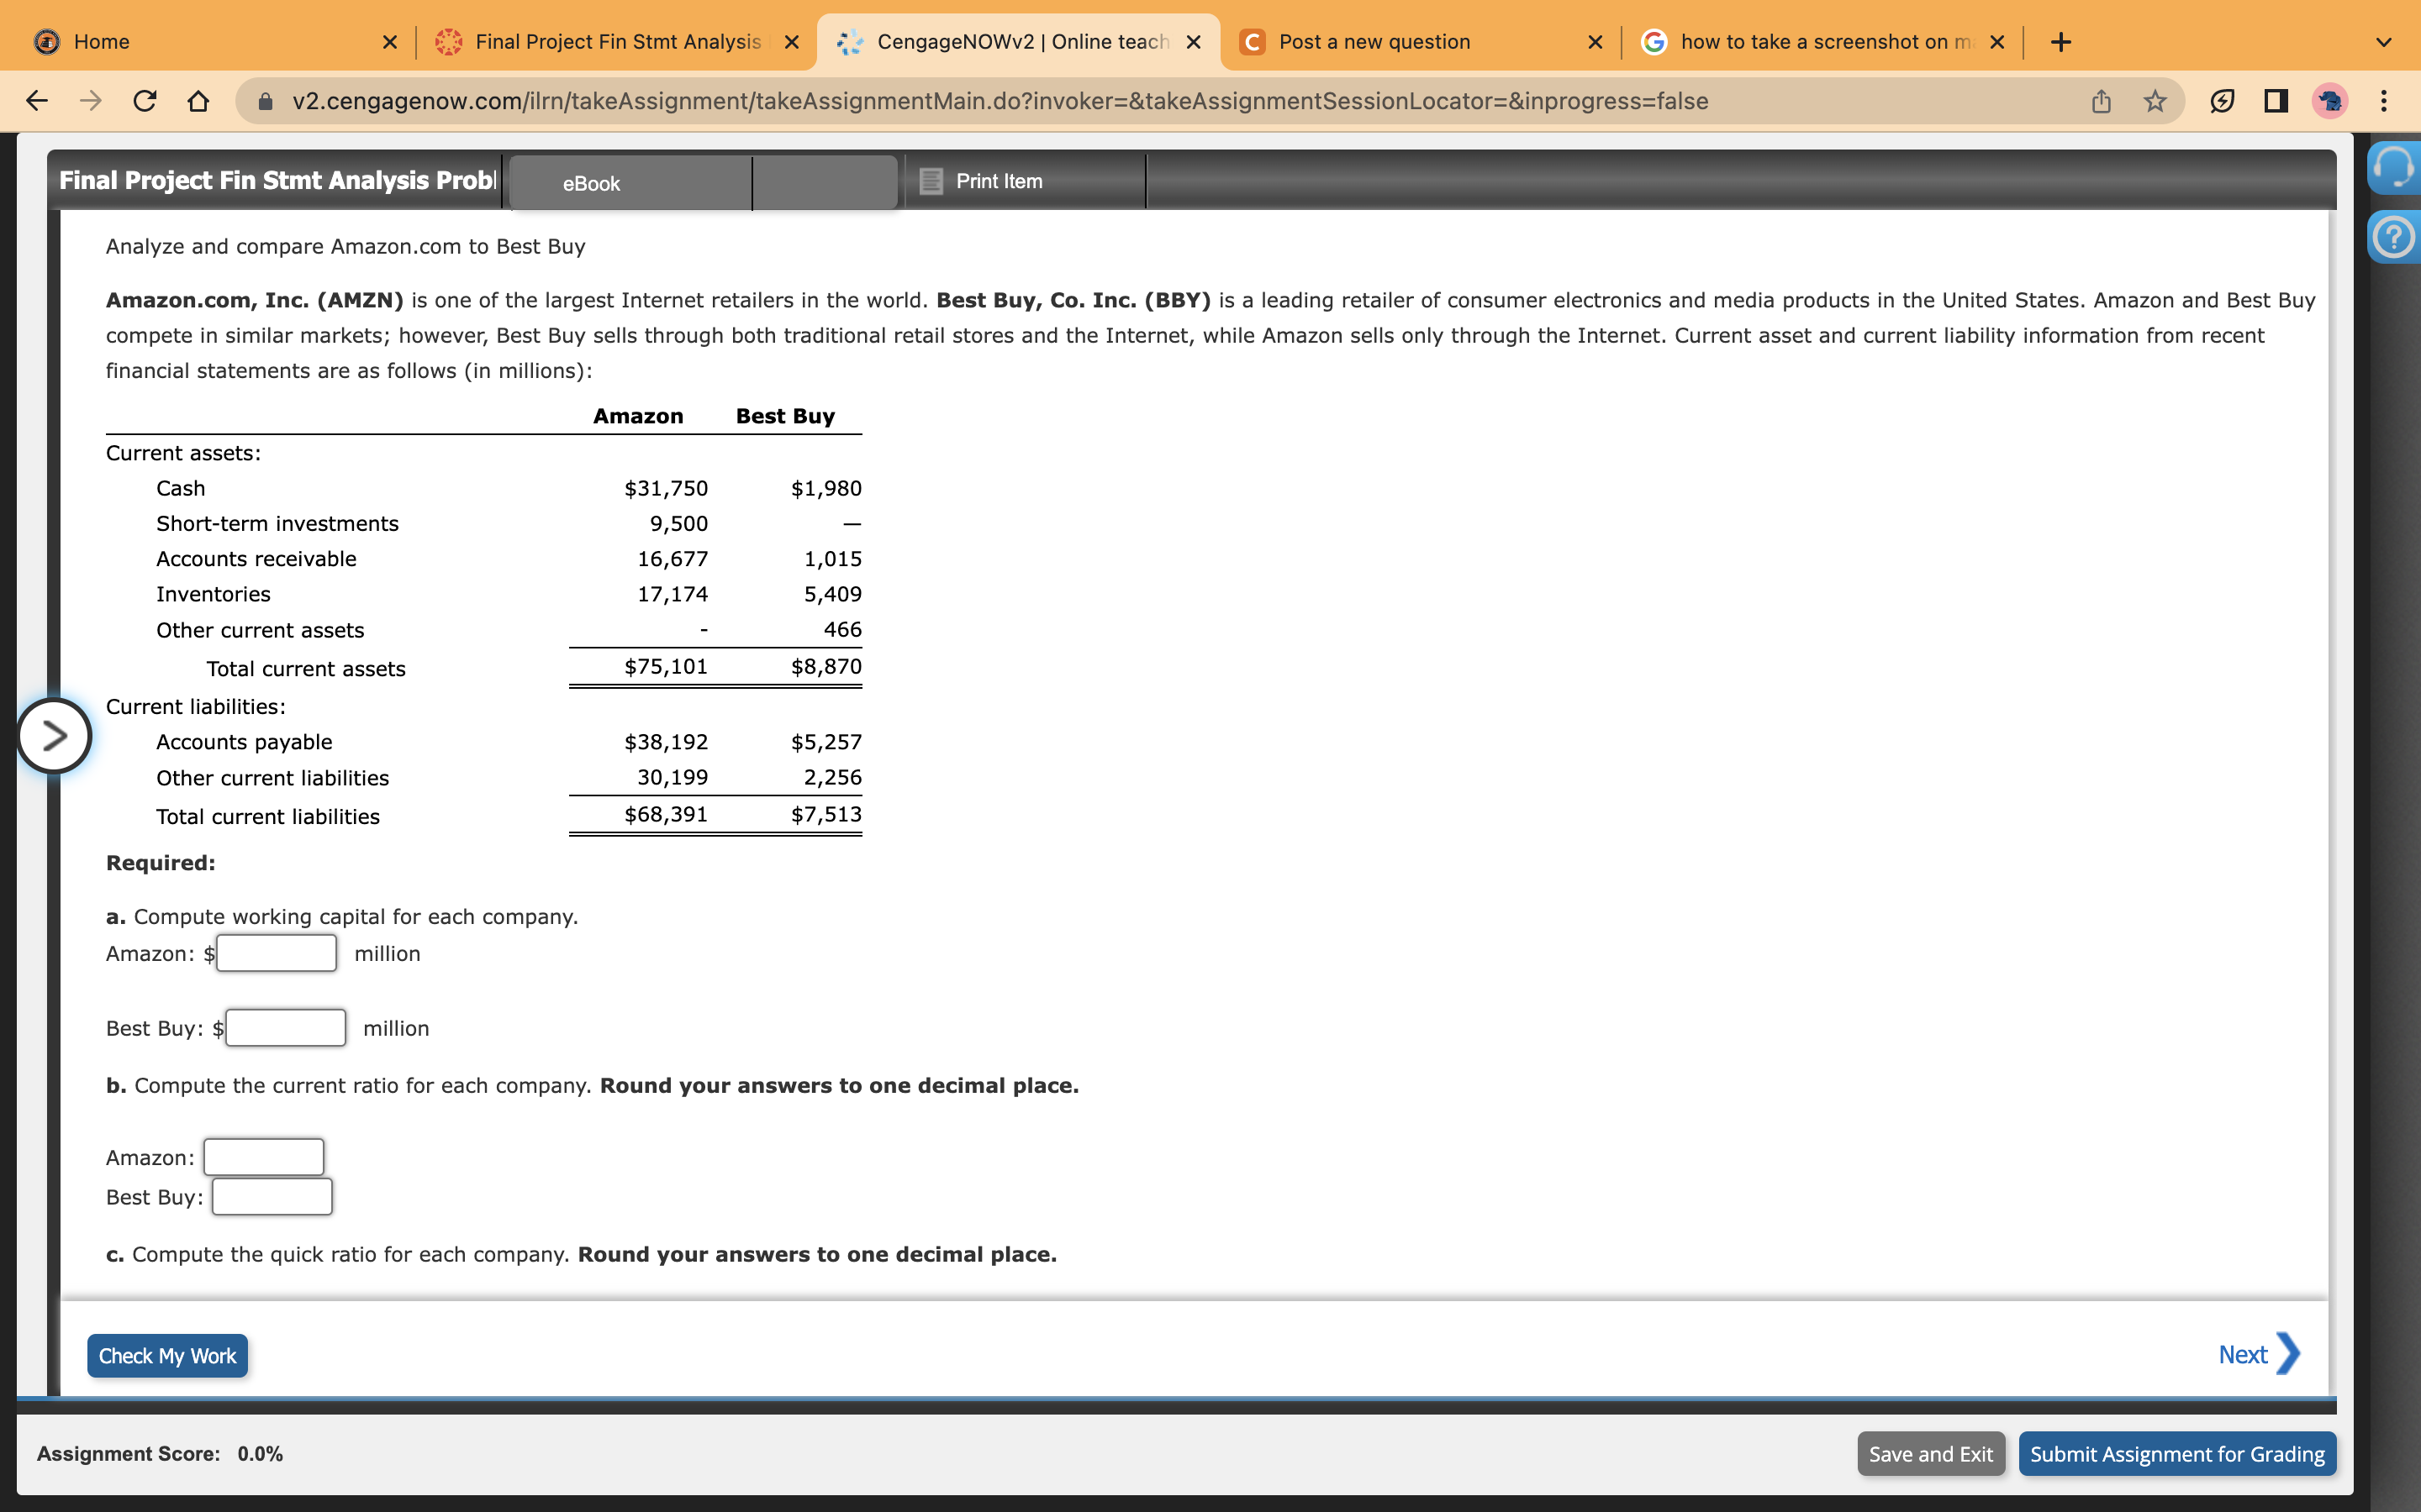The width and height of the screenshot is (2421, 1512).
Task: Close the Home tab
Action: 390,42
